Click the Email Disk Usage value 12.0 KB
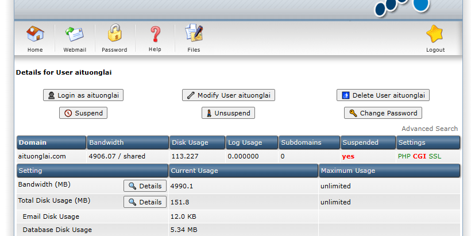Screen dimensions: 471x236 click(x=183, y=216)
